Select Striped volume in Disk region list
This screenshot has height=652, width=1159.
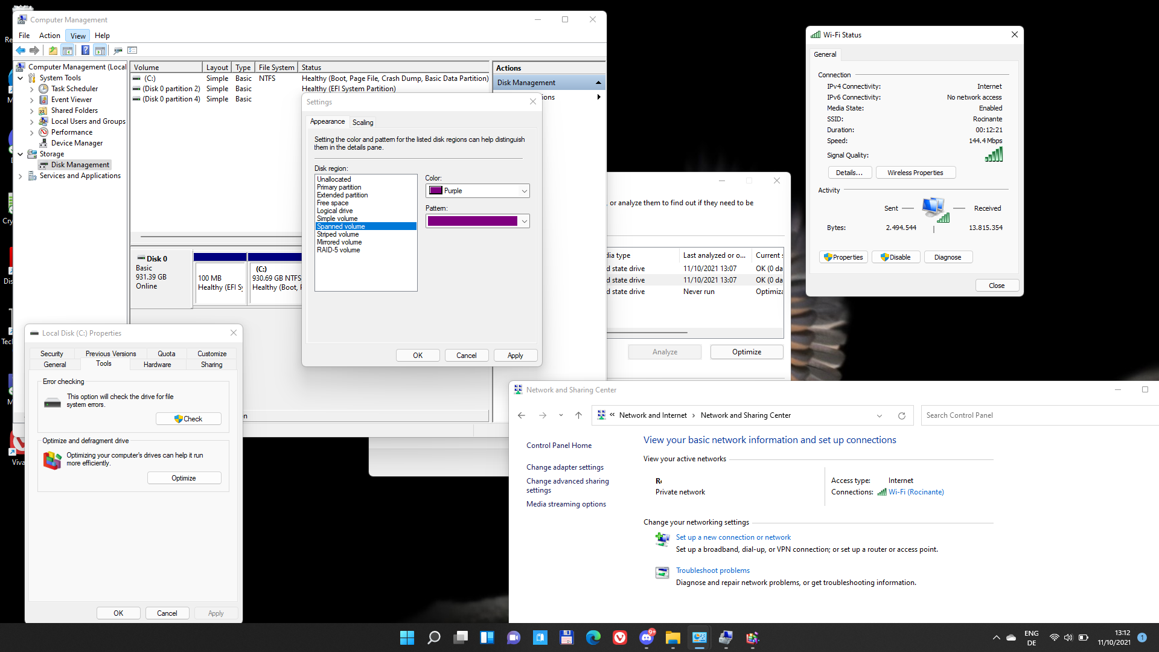[x=338, y=234]
